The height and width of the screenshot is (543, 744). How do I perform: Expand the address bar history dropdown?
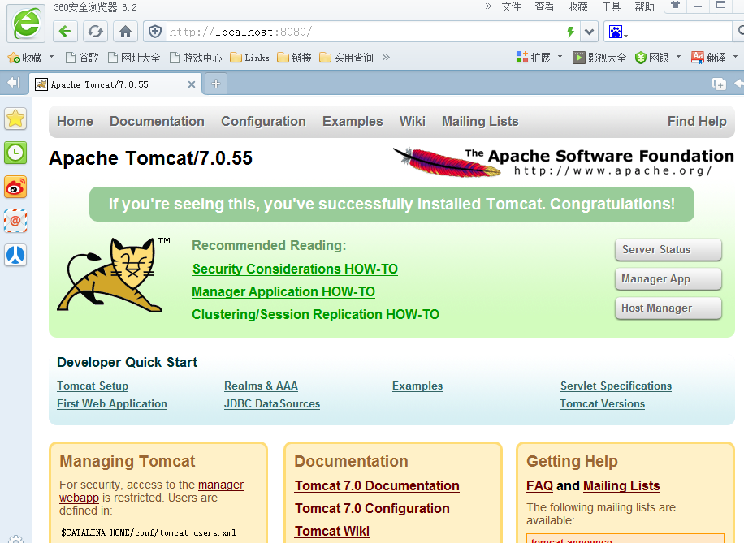click(x=590, y=32)
